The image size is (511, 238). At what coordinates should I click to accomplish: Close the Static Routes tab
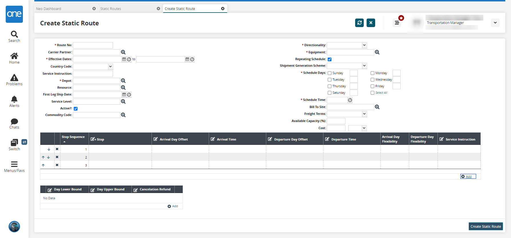point(158,9)
